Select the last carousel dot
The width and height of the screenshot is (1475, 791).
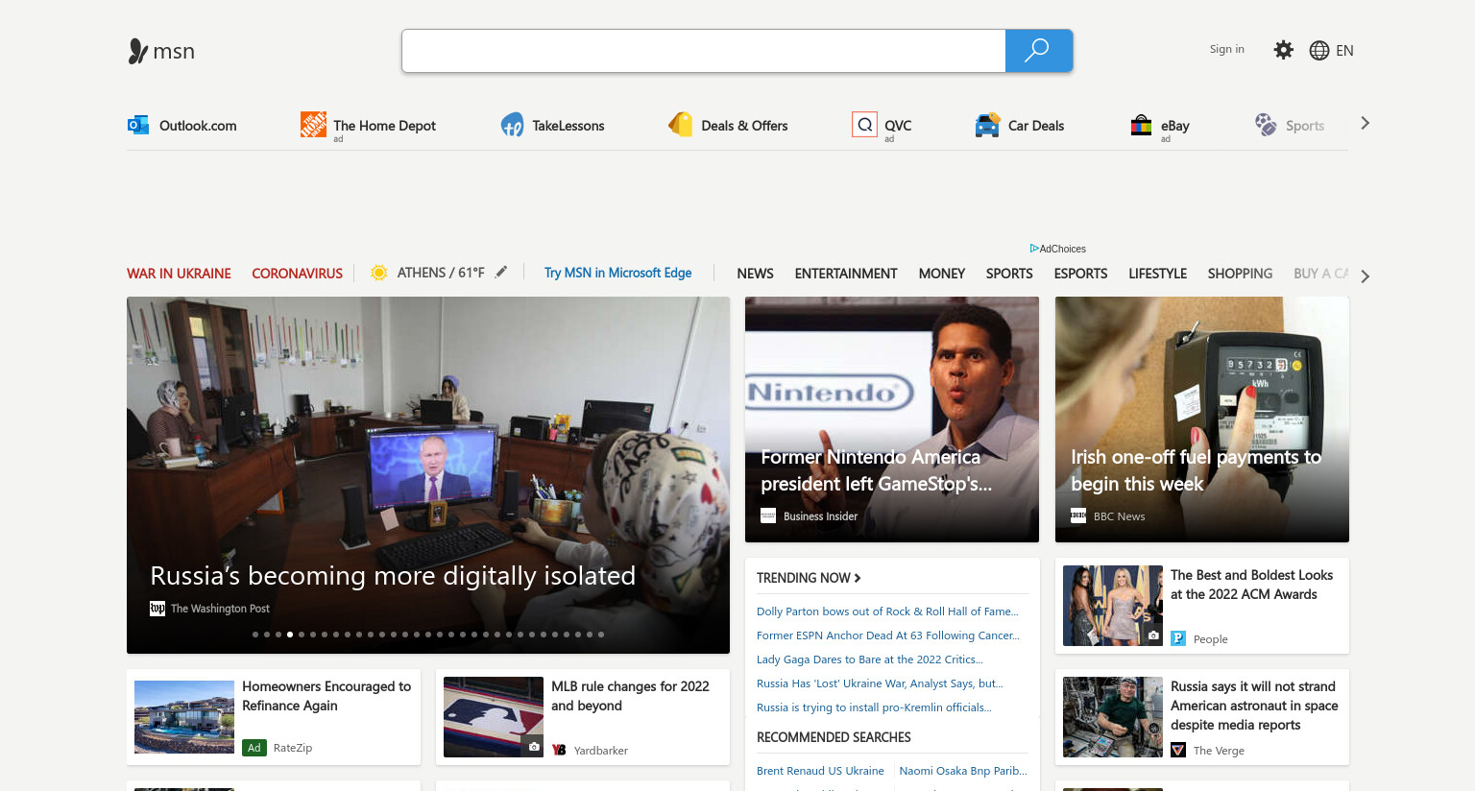pos(601,635)
